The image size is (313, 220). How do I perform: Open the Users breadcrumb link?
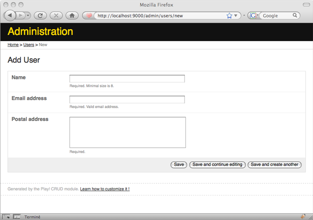click(29, 45)
